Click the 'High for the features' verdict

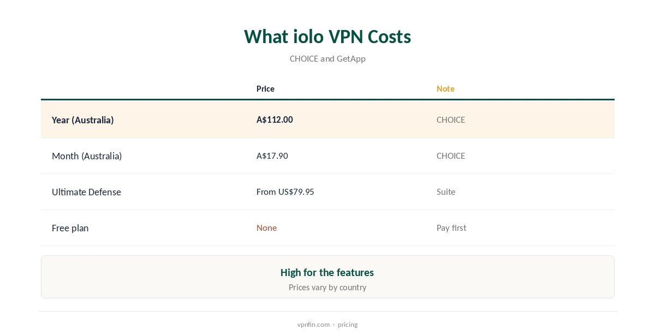pos(327,272)
